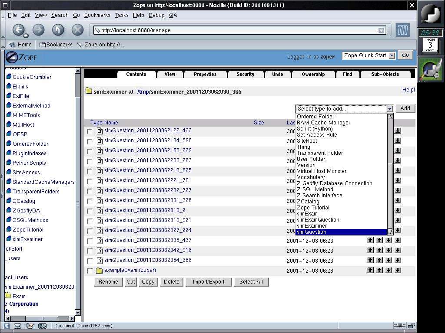
Task: Move exampleExam folder down one position
Action: [x=389, y=270]
